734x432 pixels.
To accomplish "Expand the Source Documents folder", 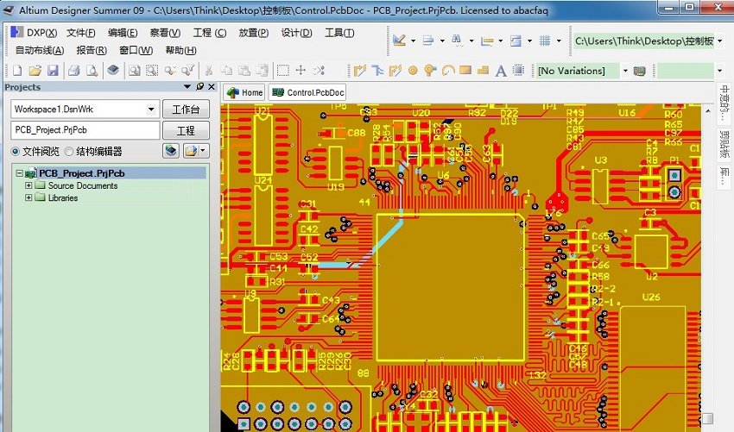I will tap(28, 185).
